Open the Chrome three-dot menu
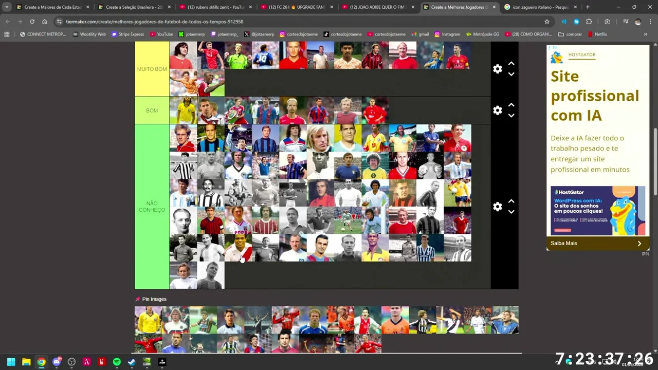The height and width of the screenshot is (370, 658). click(650, 22)
